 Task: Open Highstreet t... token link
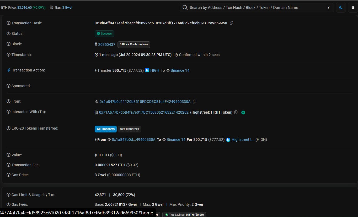click(243, 140)
